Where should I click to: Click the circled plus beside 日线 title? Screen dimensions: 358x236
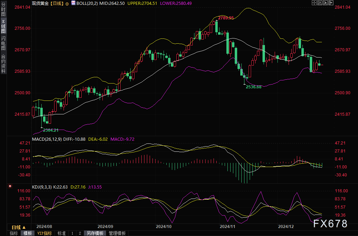tap(67, 3)
